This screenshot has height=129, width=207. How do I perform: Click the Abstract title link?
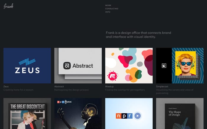(x=59, y=86)
